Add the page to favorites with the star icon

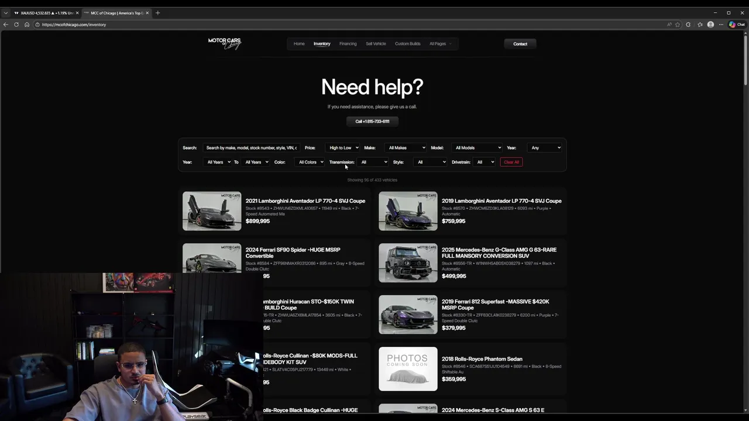click(678, 25)
